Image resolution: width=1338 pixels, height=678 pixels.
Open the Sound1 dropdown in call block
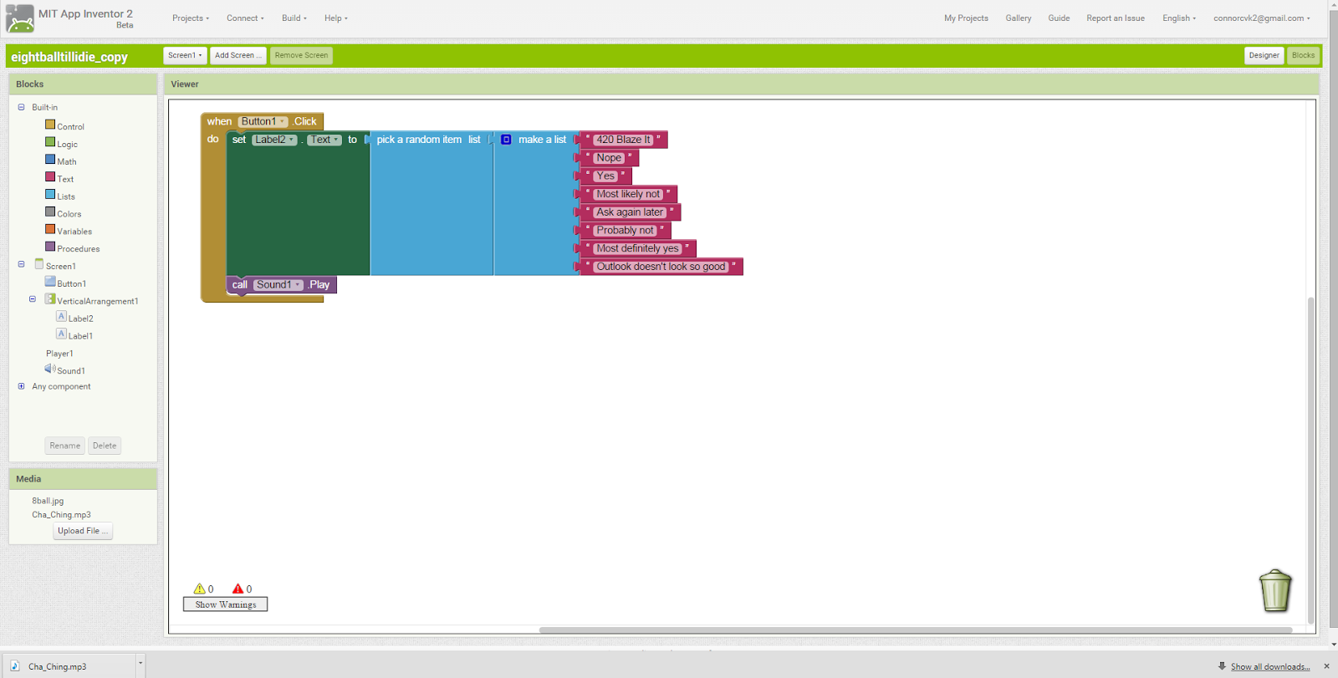(278, 285)
